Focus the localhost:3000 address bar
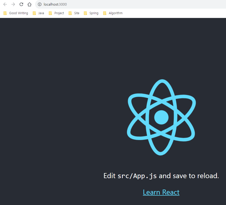 tap(130, 4)
